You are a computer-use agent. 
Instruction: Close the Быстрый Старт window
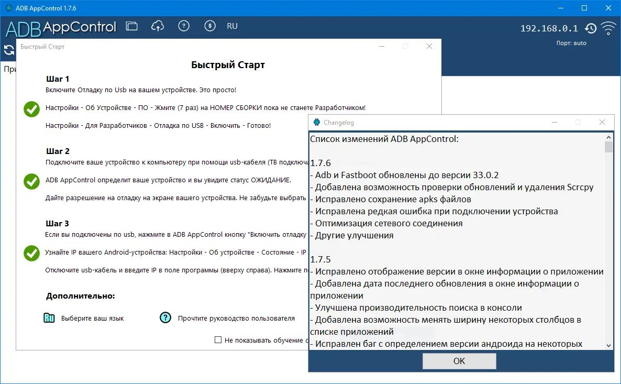click(429, 46)
